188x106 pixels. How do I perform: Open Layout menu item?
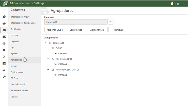coord(13,66)
